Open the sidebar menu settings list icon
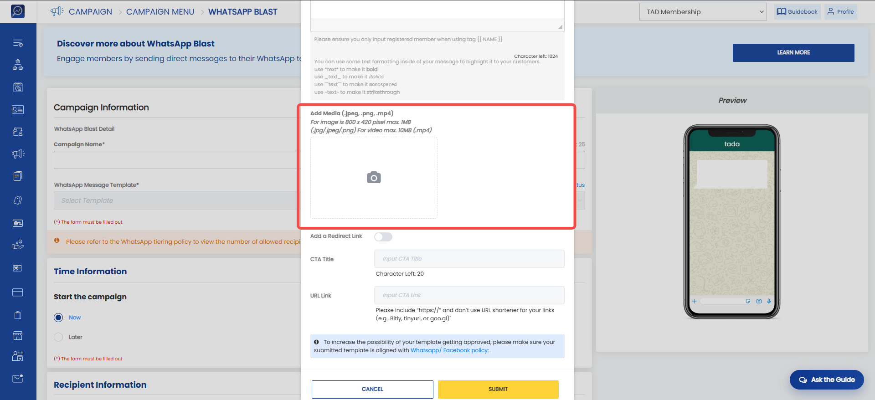This screenshot has height=400, width=875. coord(18,43)
